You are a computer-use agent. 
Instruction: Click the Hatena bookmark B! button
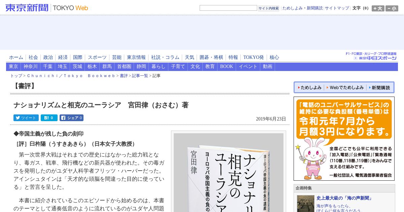[x=49, y=118]
